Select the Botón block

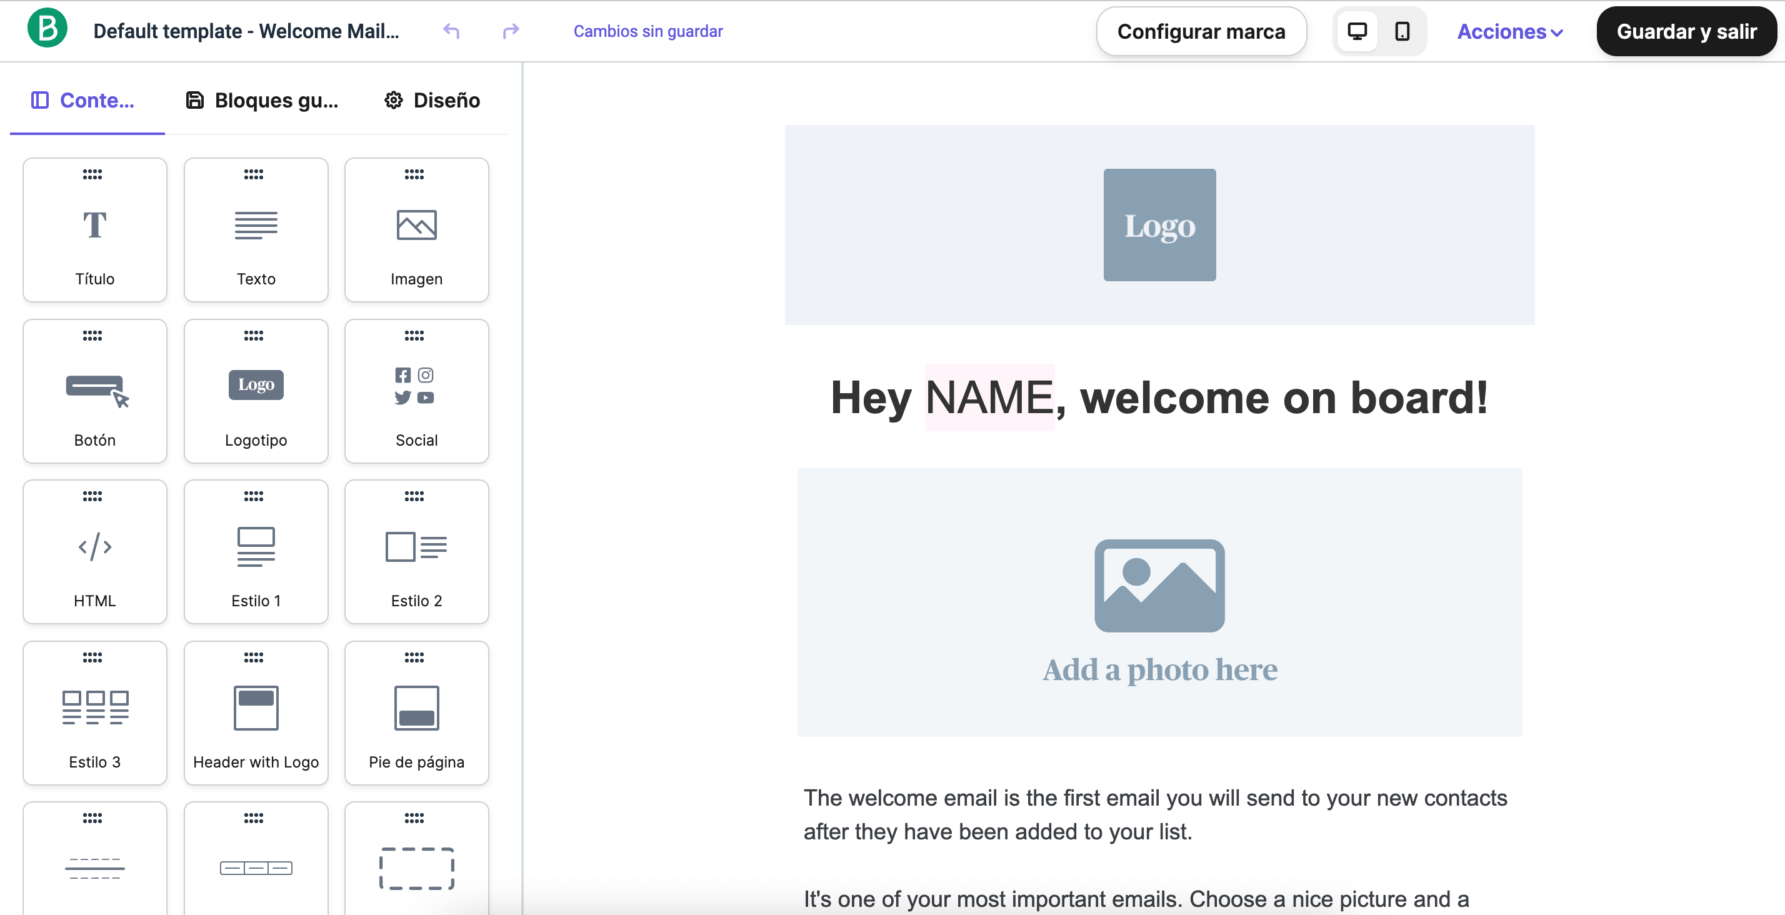click(x=95, y=391)
